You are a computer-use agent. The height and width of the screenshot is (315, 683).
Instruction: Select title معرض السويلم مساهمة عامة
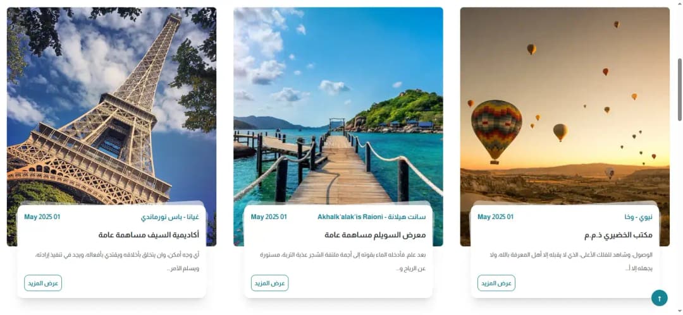(375, 235)
